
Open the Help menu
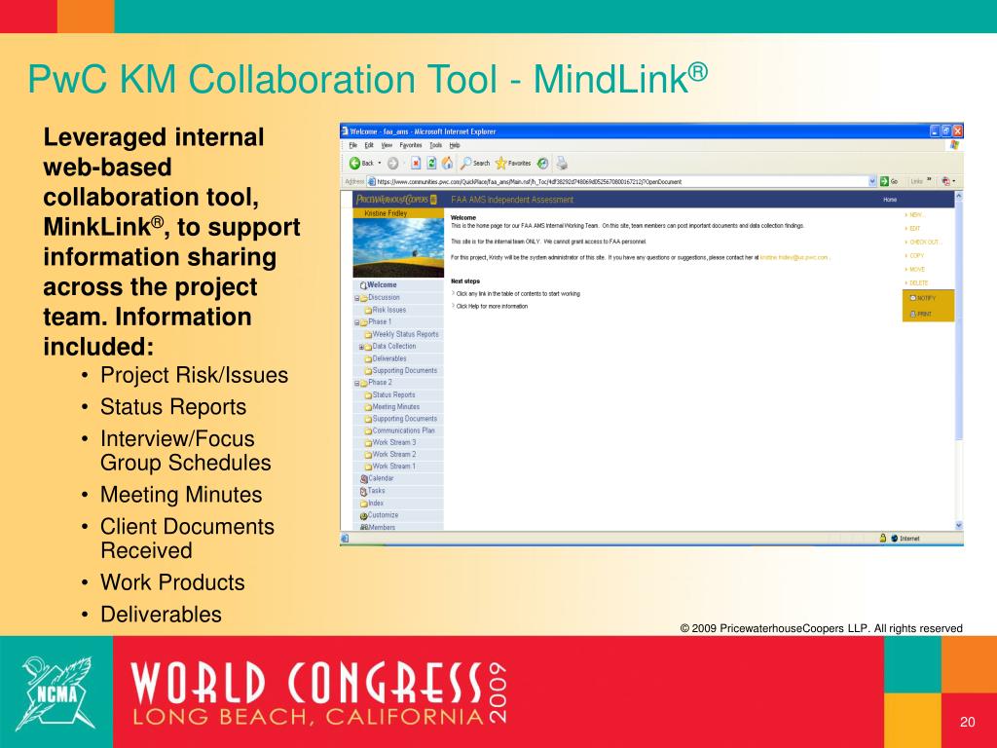coord(455,145)
